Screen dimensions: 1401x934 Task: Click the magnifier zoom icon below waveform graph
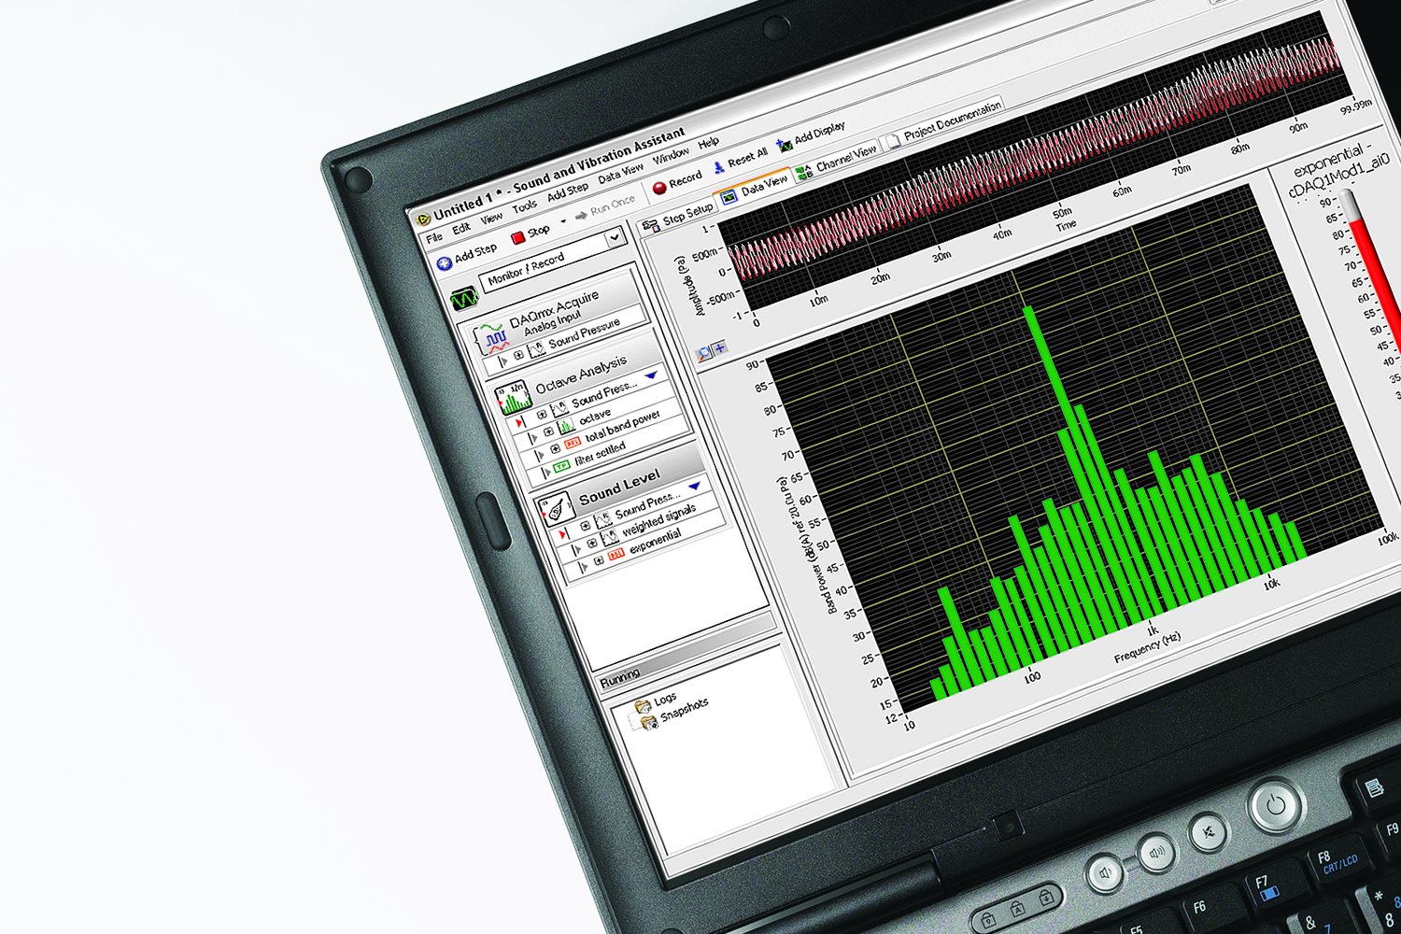click(704, 354)
